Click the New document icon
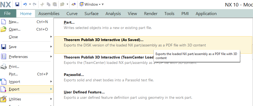Screen dimensions: 253x106 coord(3,22)
